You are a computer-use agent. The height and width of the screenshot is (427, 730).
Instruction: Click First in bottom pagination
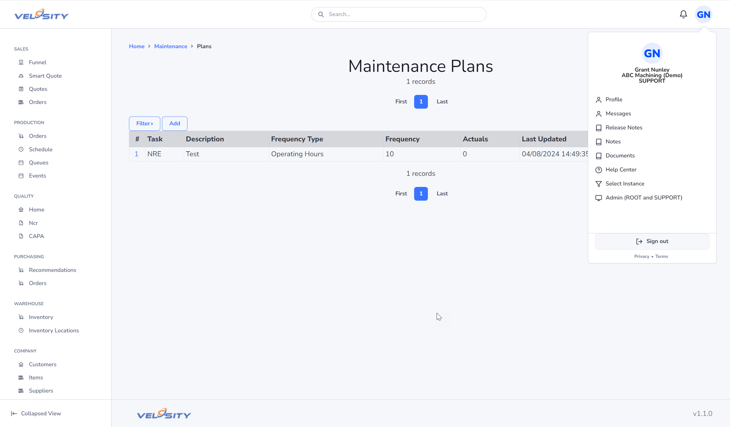tap(401, 193)
